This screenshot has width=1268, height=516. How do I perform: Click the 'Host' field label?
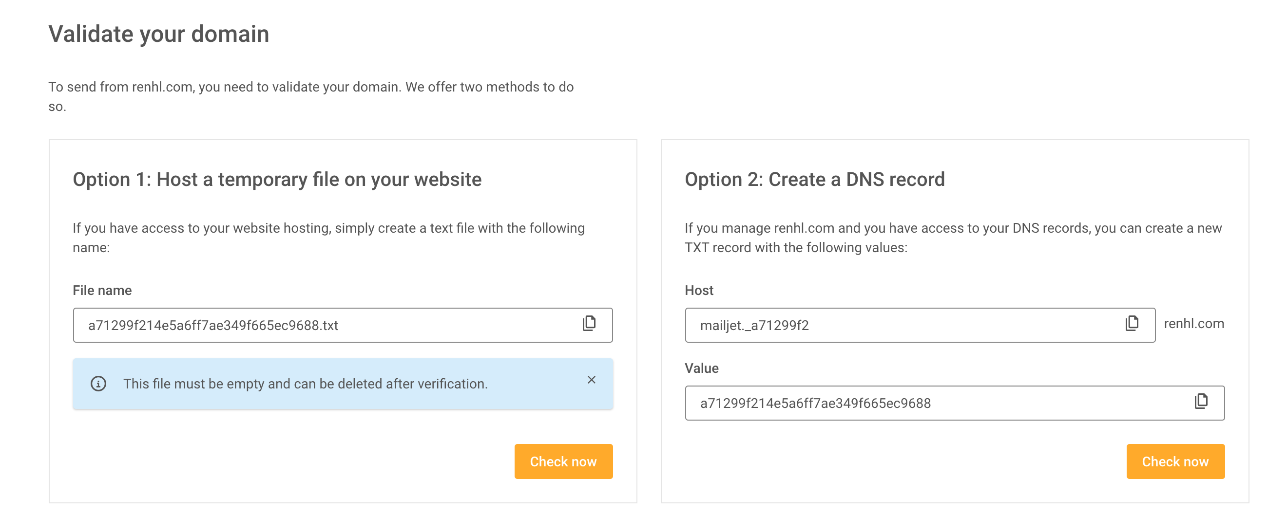pyautogui.click(x=698, y=290)
